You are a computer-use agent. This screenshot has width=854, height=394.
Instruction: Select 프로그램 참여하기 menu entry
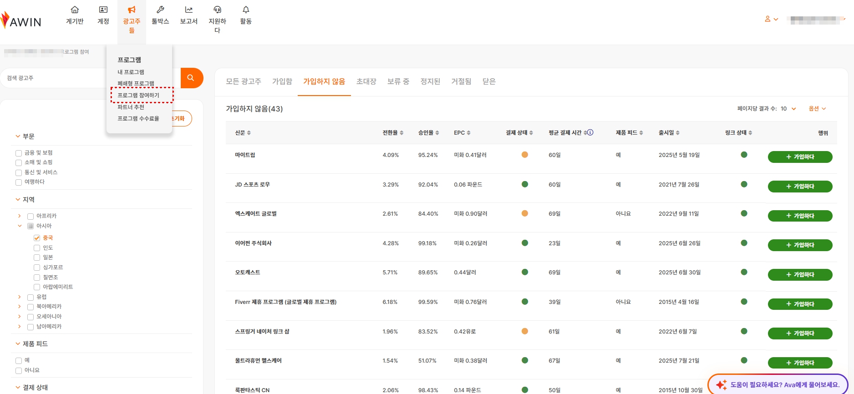tap(138, 95)
